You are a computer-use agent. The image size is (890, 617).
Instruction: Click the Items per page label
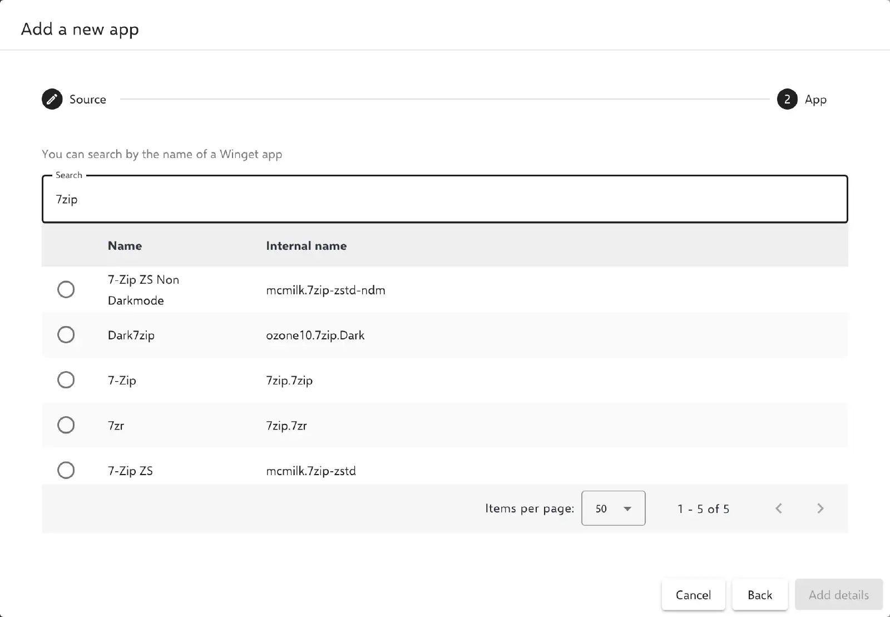530,509
